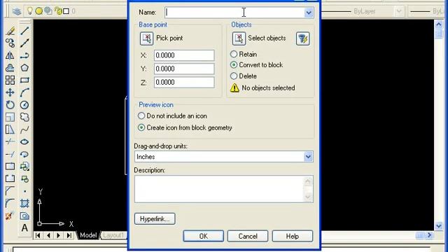Click the layer color square swatch
The height and width of the screenshot is (252, 448).
click(x=66, y=11)
